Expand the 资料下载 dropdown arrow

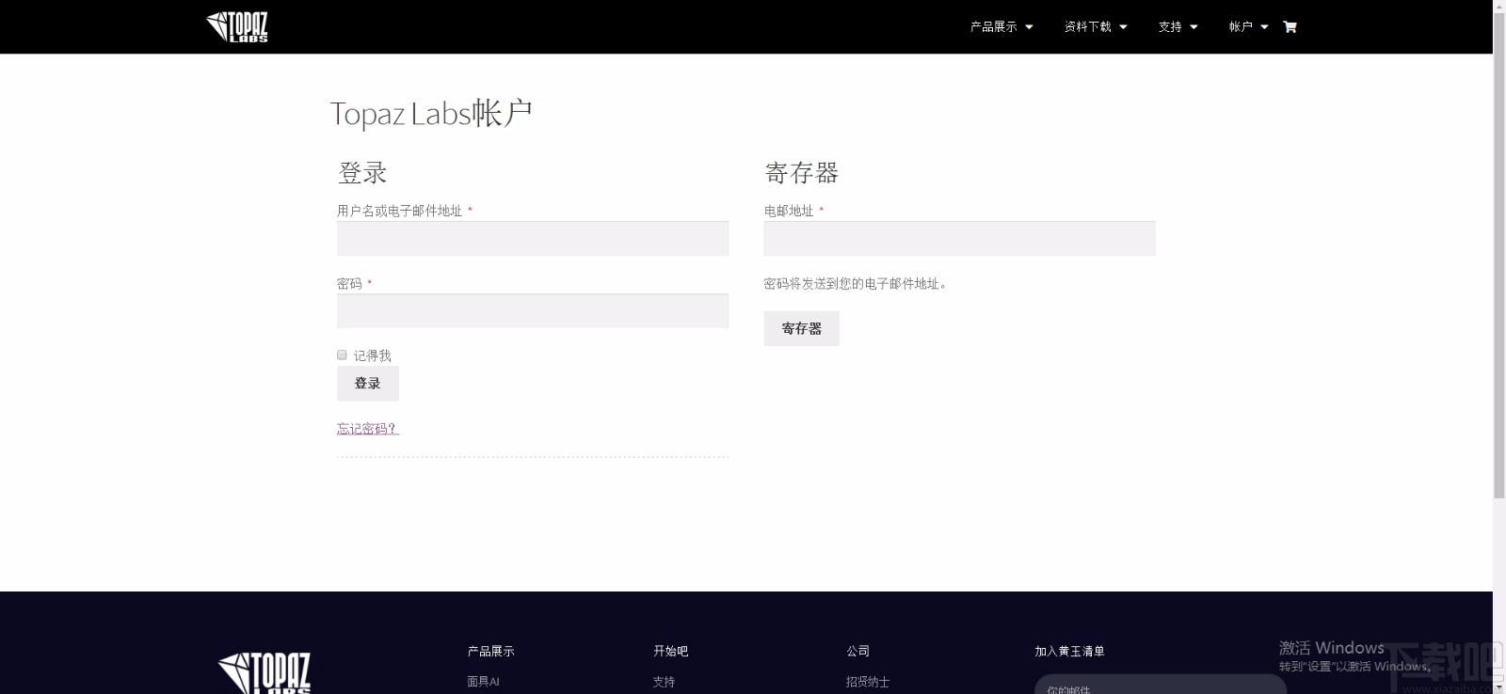(1123, 27)
